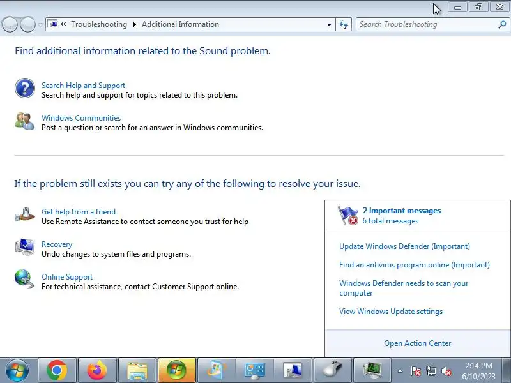Click the Action Center flag tray icon
The height and width of the screenshot is (383, 511).
click(416, 371)
